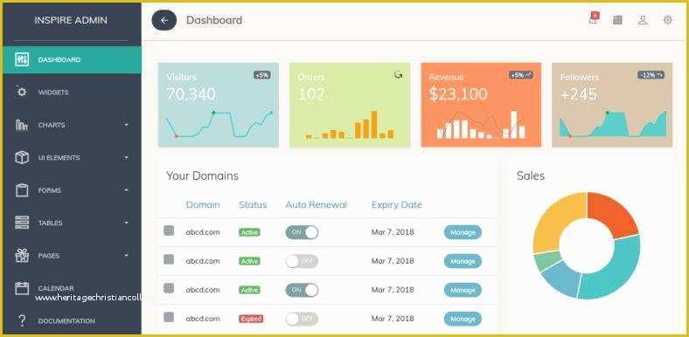Check the Expired domain row checkbox

169,317
